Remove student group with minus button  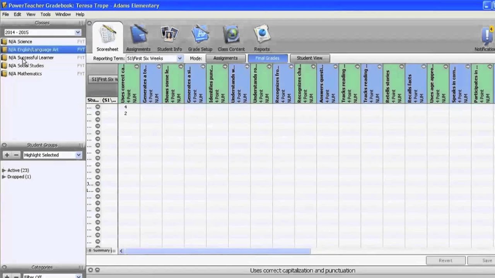(16, 155)
